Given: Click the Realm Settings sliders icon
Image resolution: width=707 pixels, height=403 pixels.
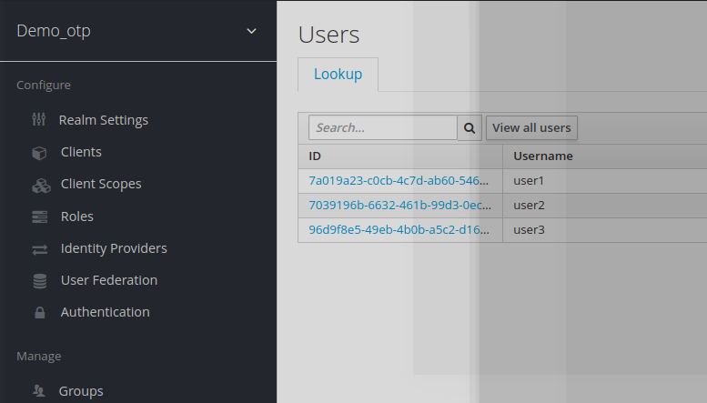Looking at the screenshot, I should pyautogui.click(x=39, y=119).
